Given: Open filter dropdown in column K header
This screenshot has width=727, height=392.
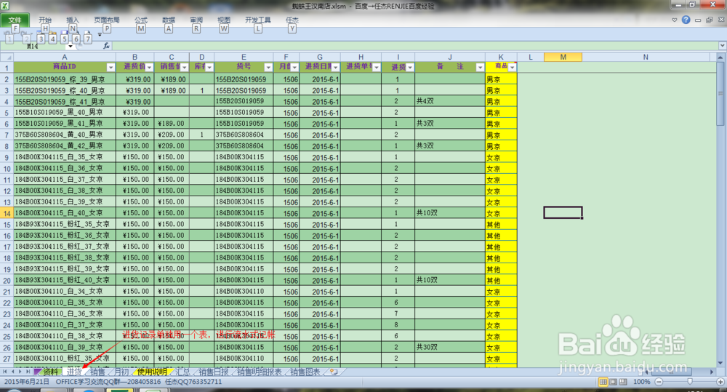Looking at the screenshot, I should pos(512,68).
